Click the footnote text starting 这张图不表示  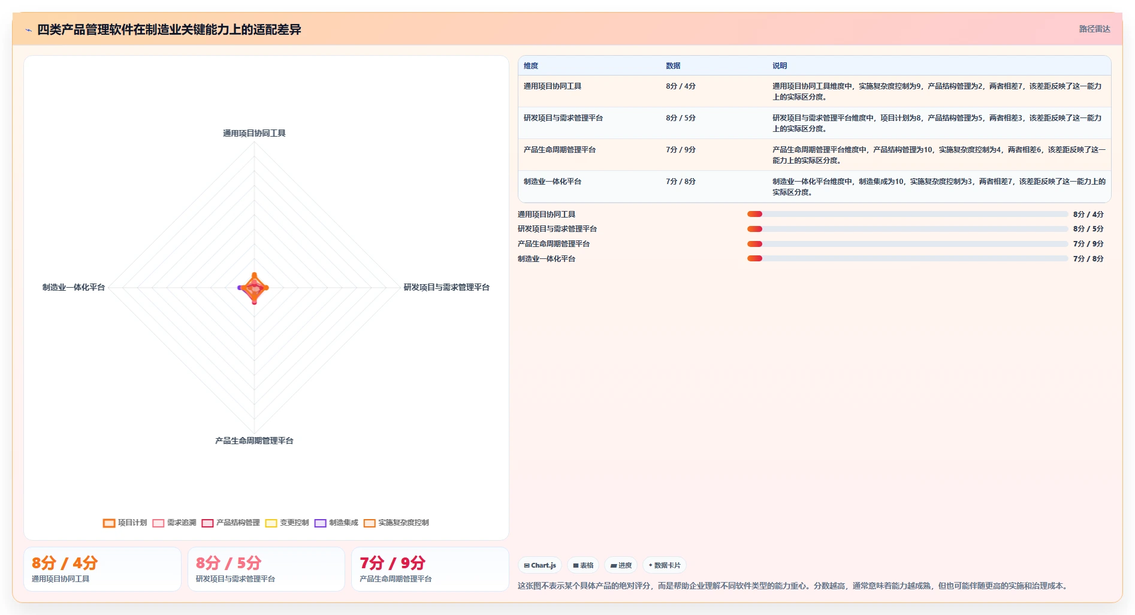tap(794, 586)
